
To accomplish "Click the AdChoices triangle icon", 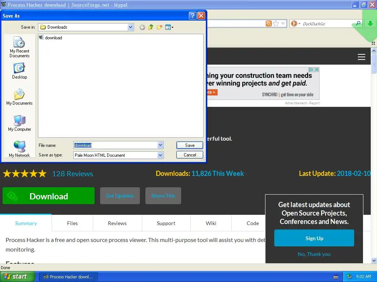I will click(x=311, y=69).
